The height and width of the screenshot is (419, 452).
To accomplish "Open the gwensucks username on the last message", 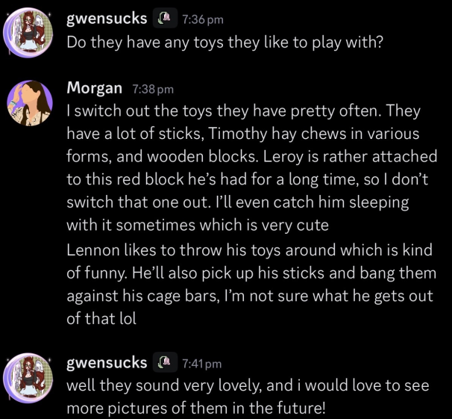I will pos(107,364).
